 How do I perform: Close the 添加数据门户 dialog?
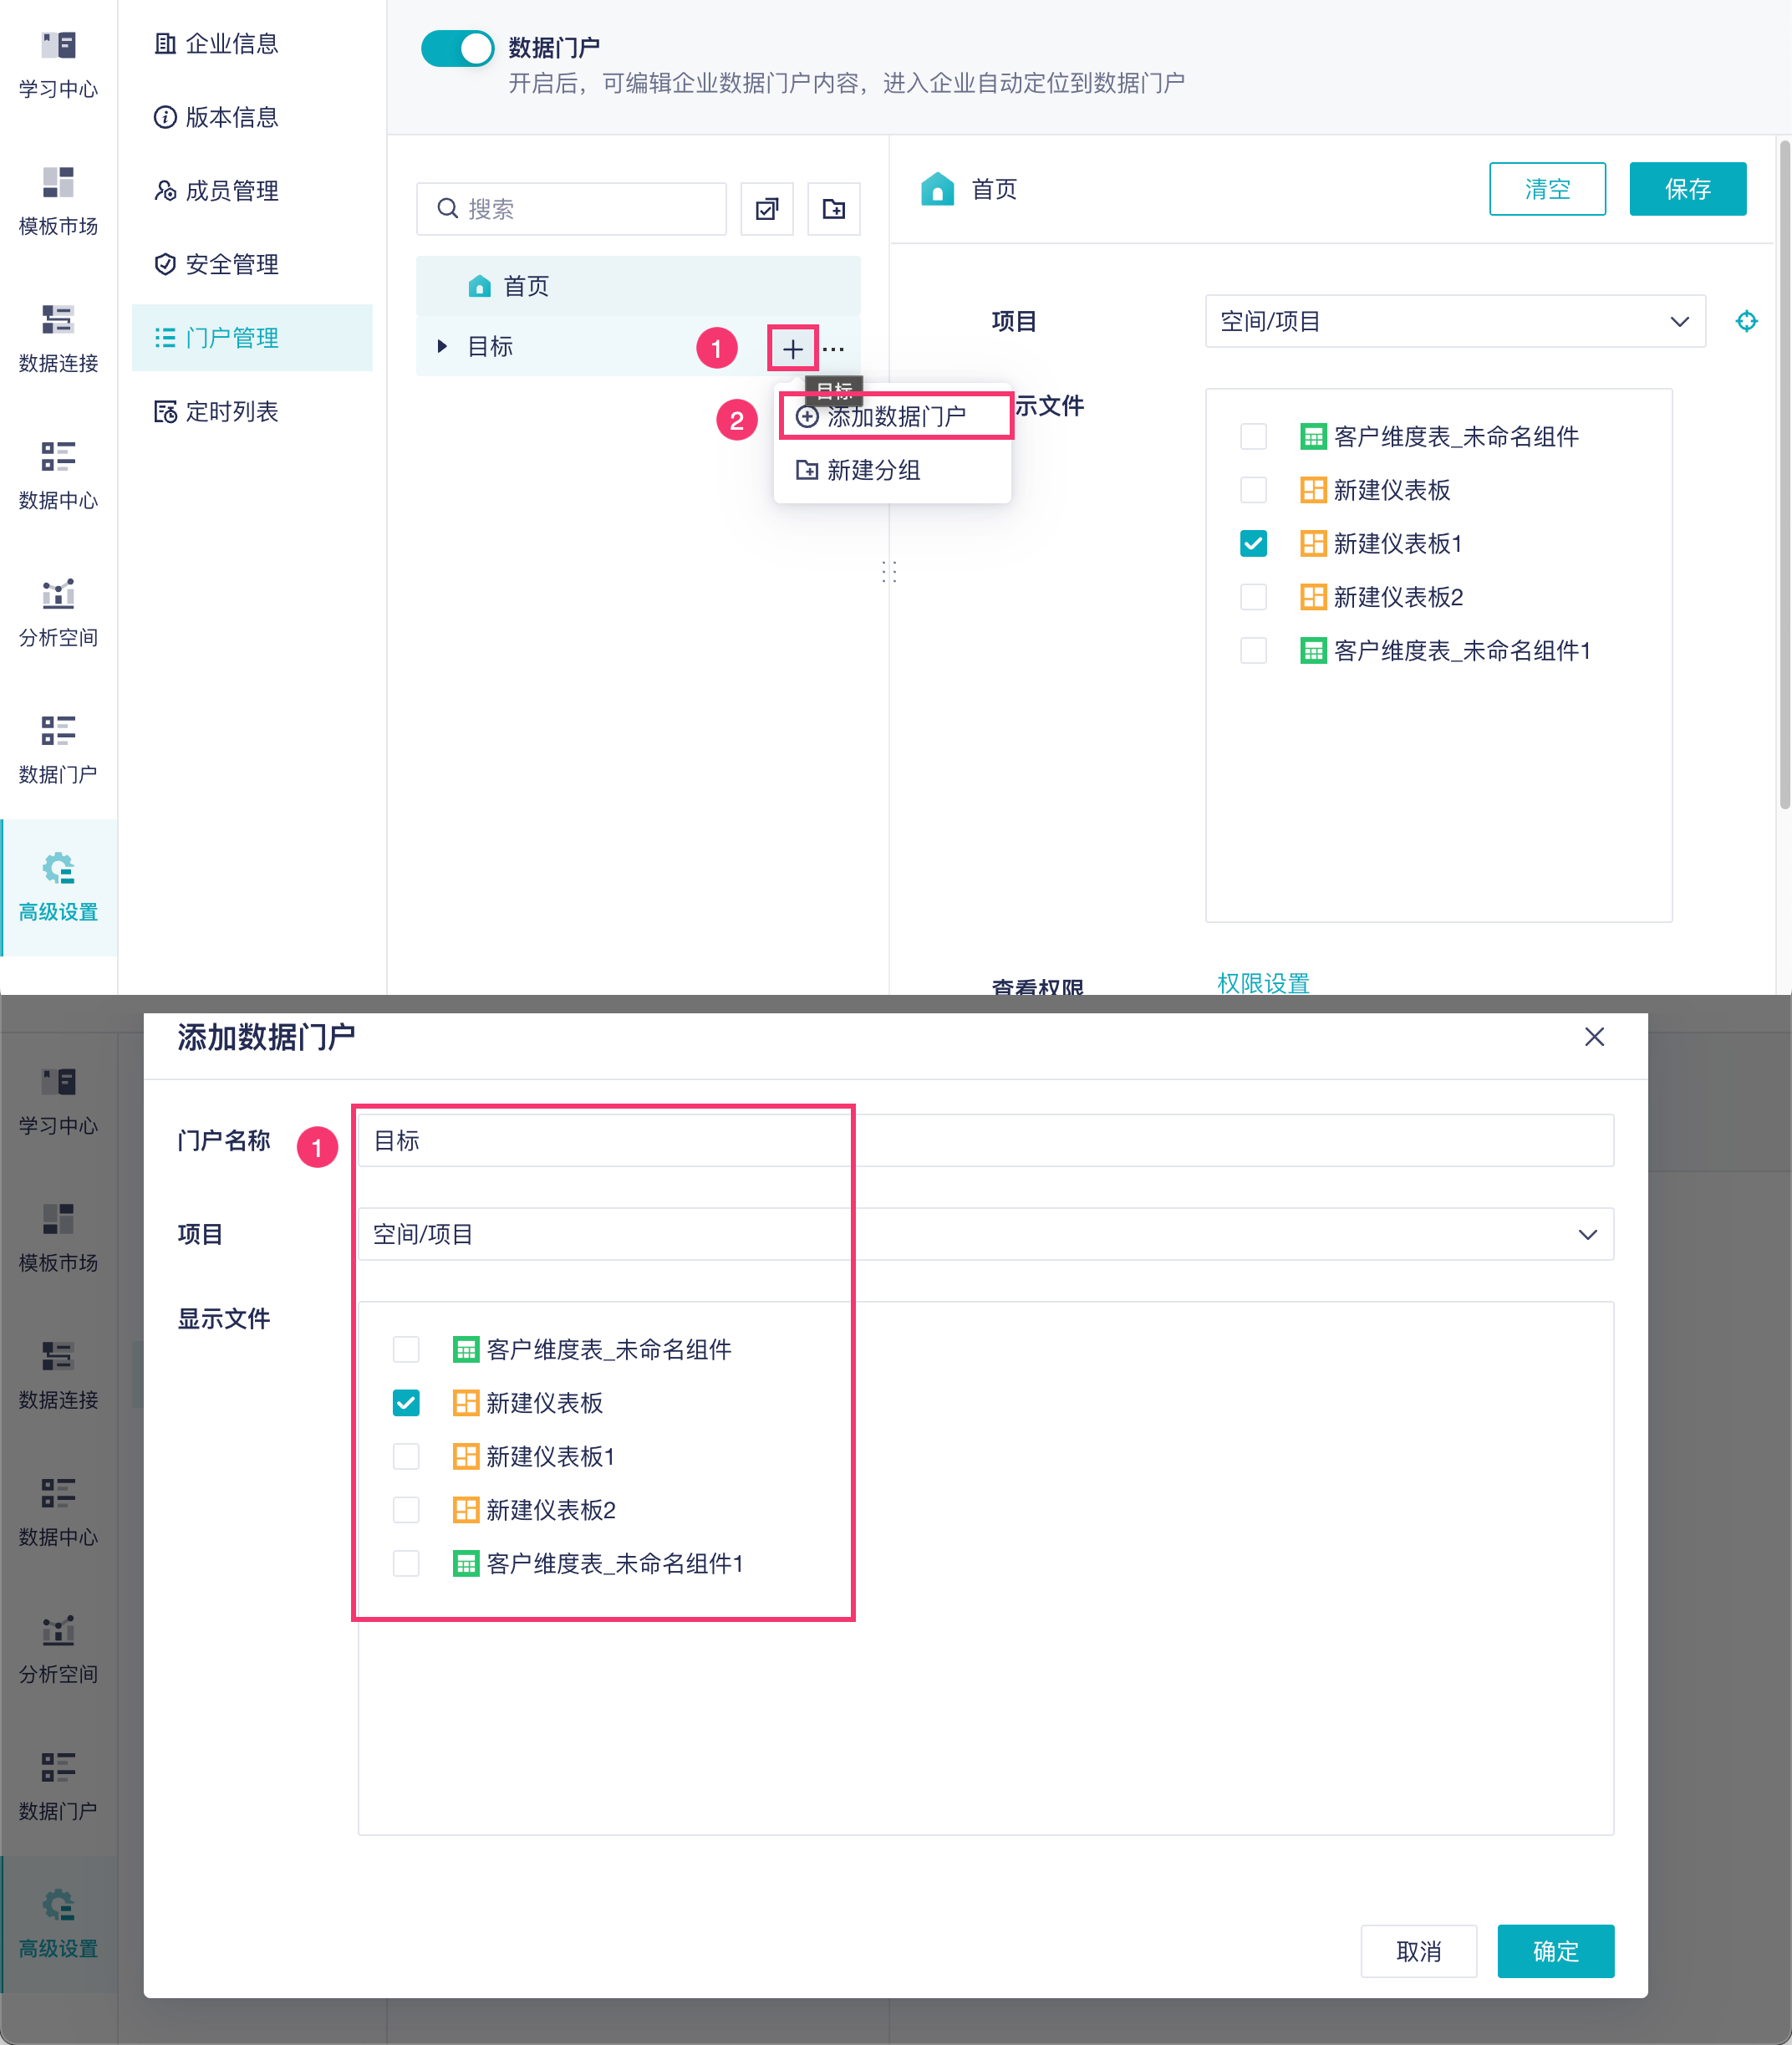click(x=1594, y=1037)
